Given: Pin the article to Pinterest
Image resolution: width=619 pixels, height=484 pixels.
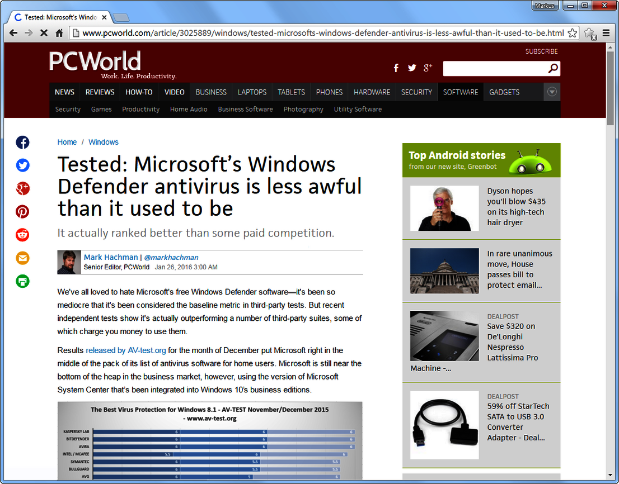Looking at the screenshot, I should tap(22, 212).
